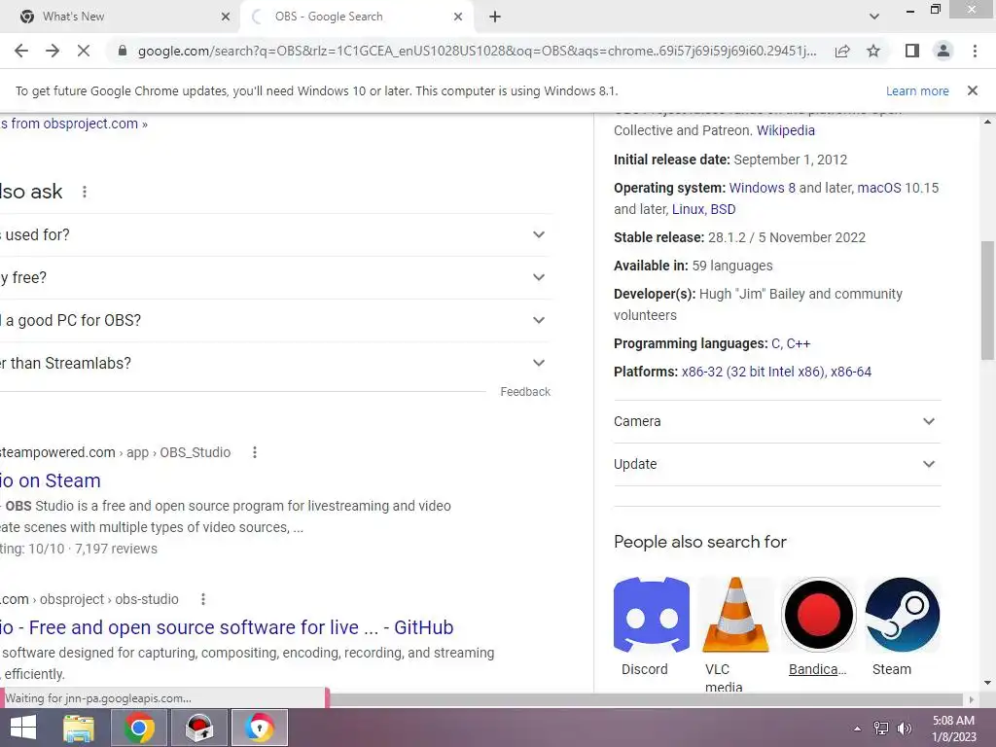996x747 pixels.
Task: Expand the 'free?' question
Action: click(275, 277)
